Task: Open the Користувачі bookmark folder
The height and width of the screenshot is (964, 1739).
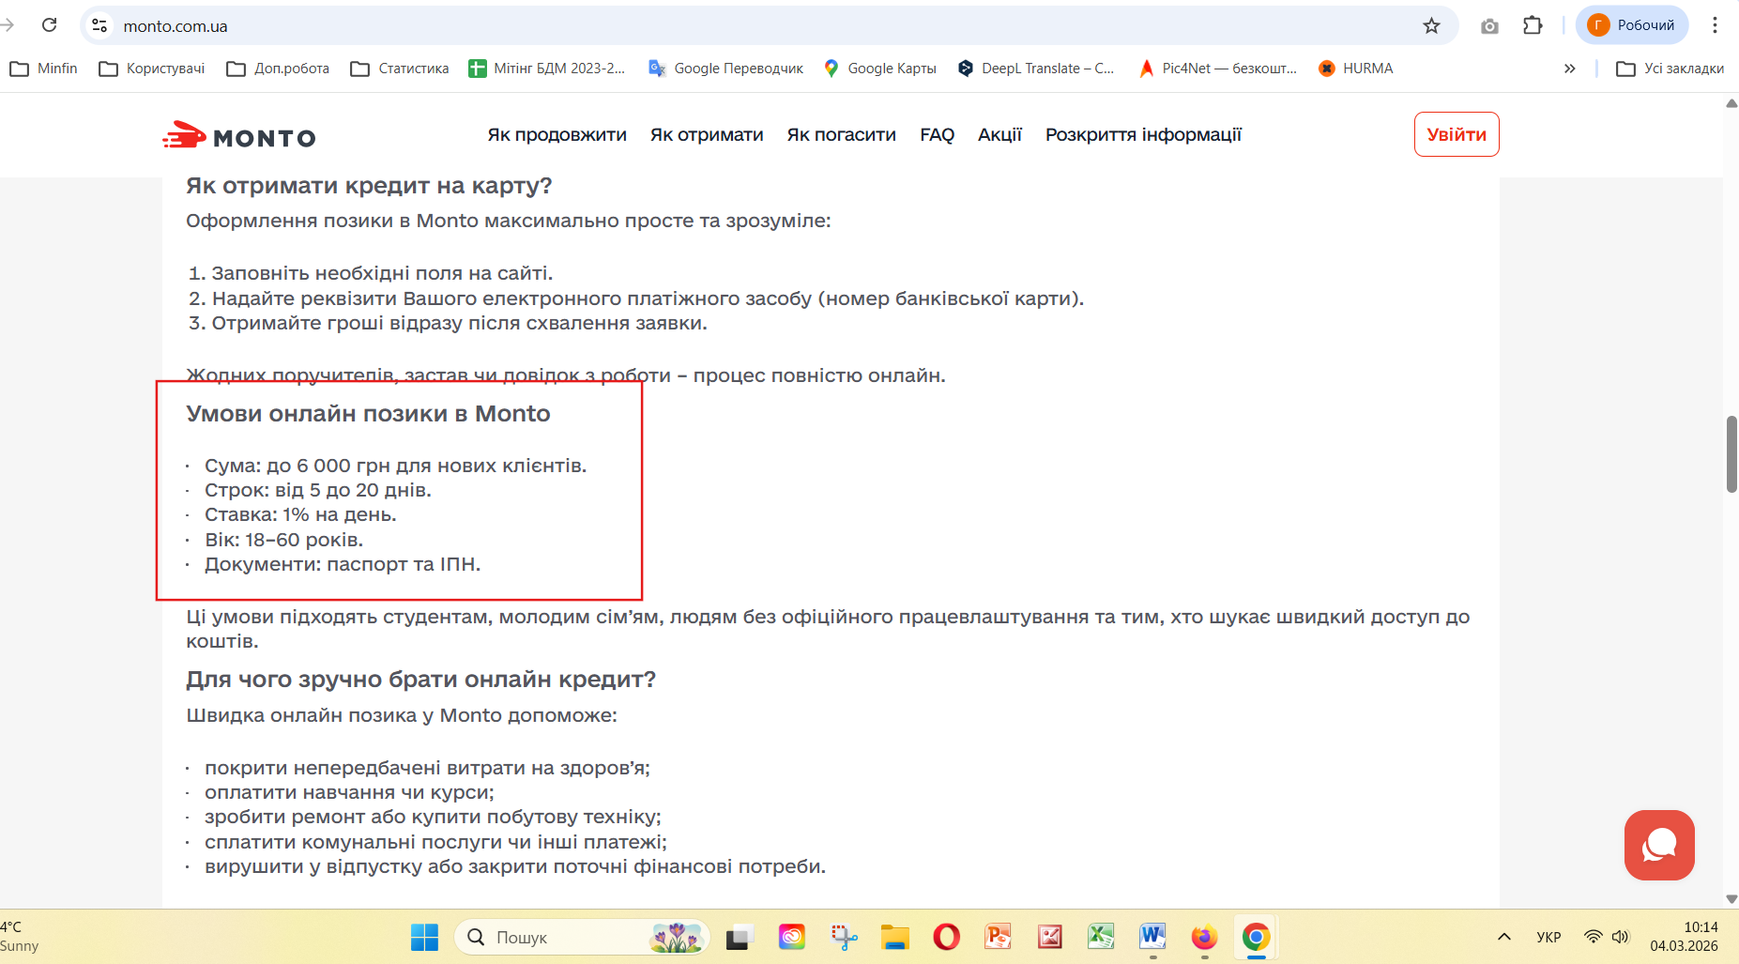Action: tap(152, 69)
